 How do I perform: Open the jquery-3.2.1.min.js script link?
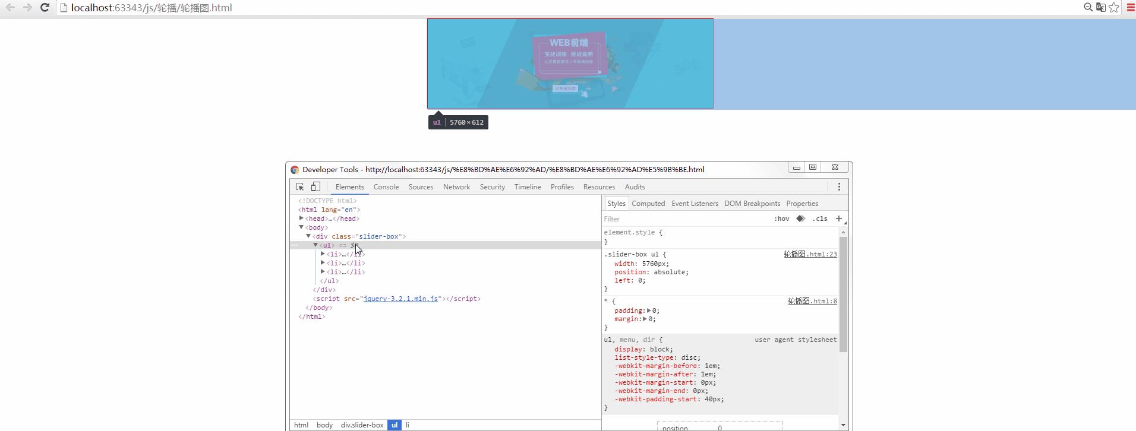pos(400,299)
